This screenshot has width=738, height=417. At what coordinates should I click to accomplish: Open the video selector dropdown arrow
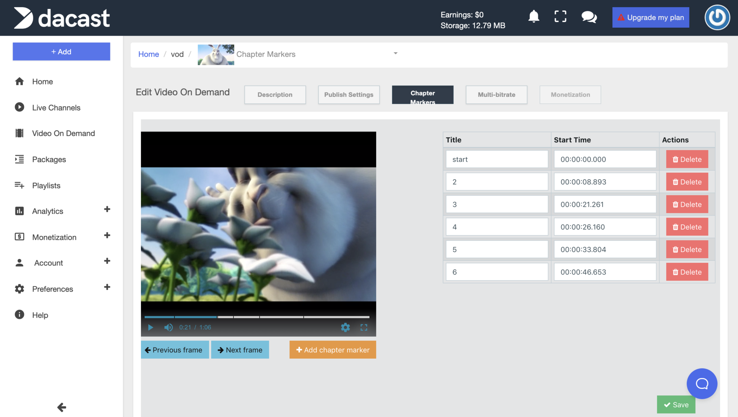pos(395,53)
